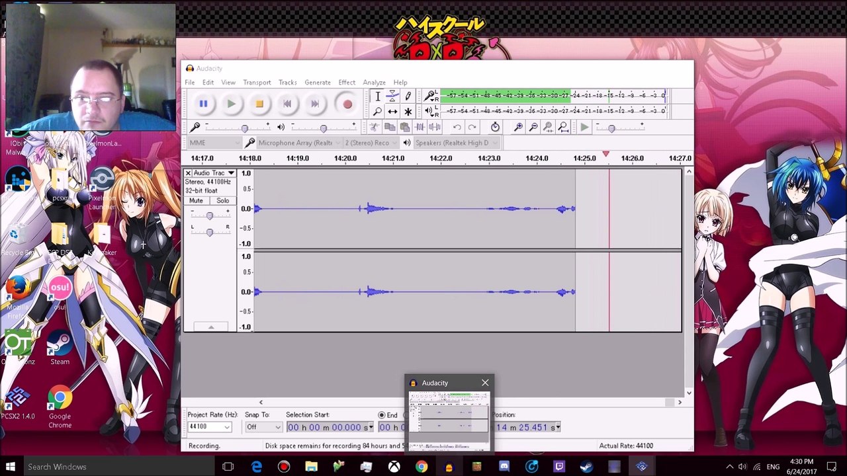Skip to end of the track
847x476 pixels.
pyautogui.click(x=315, y=104)
